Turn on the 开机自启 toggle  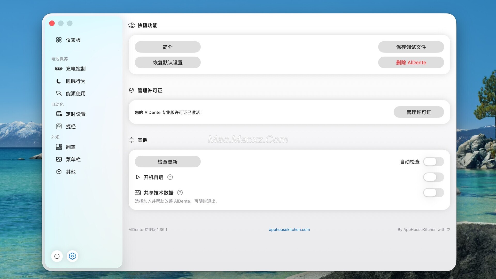click(433, 177)
